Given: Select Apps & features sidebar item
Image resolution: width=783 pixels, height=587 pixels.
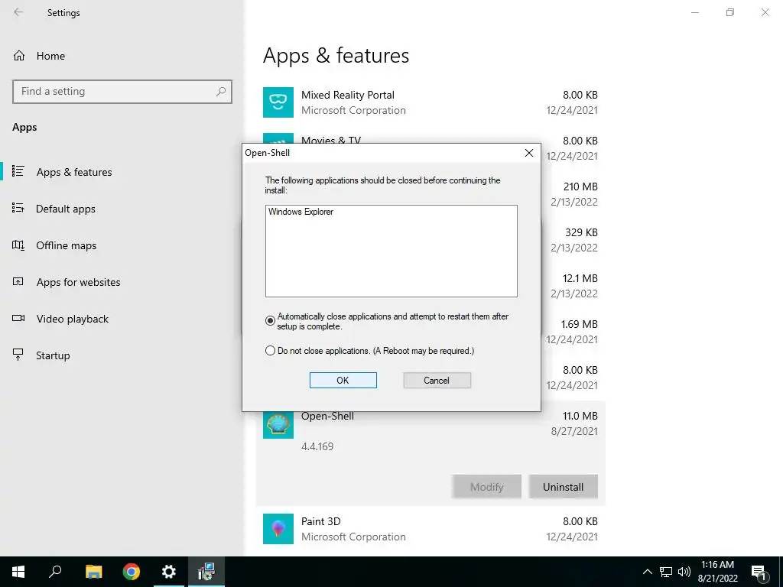Looking at the screenshot, I should click(x=74, y=172).
